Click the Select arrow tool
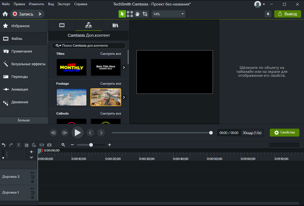The height and width of the screenshot is (206, 304). [x=122, y=14]
